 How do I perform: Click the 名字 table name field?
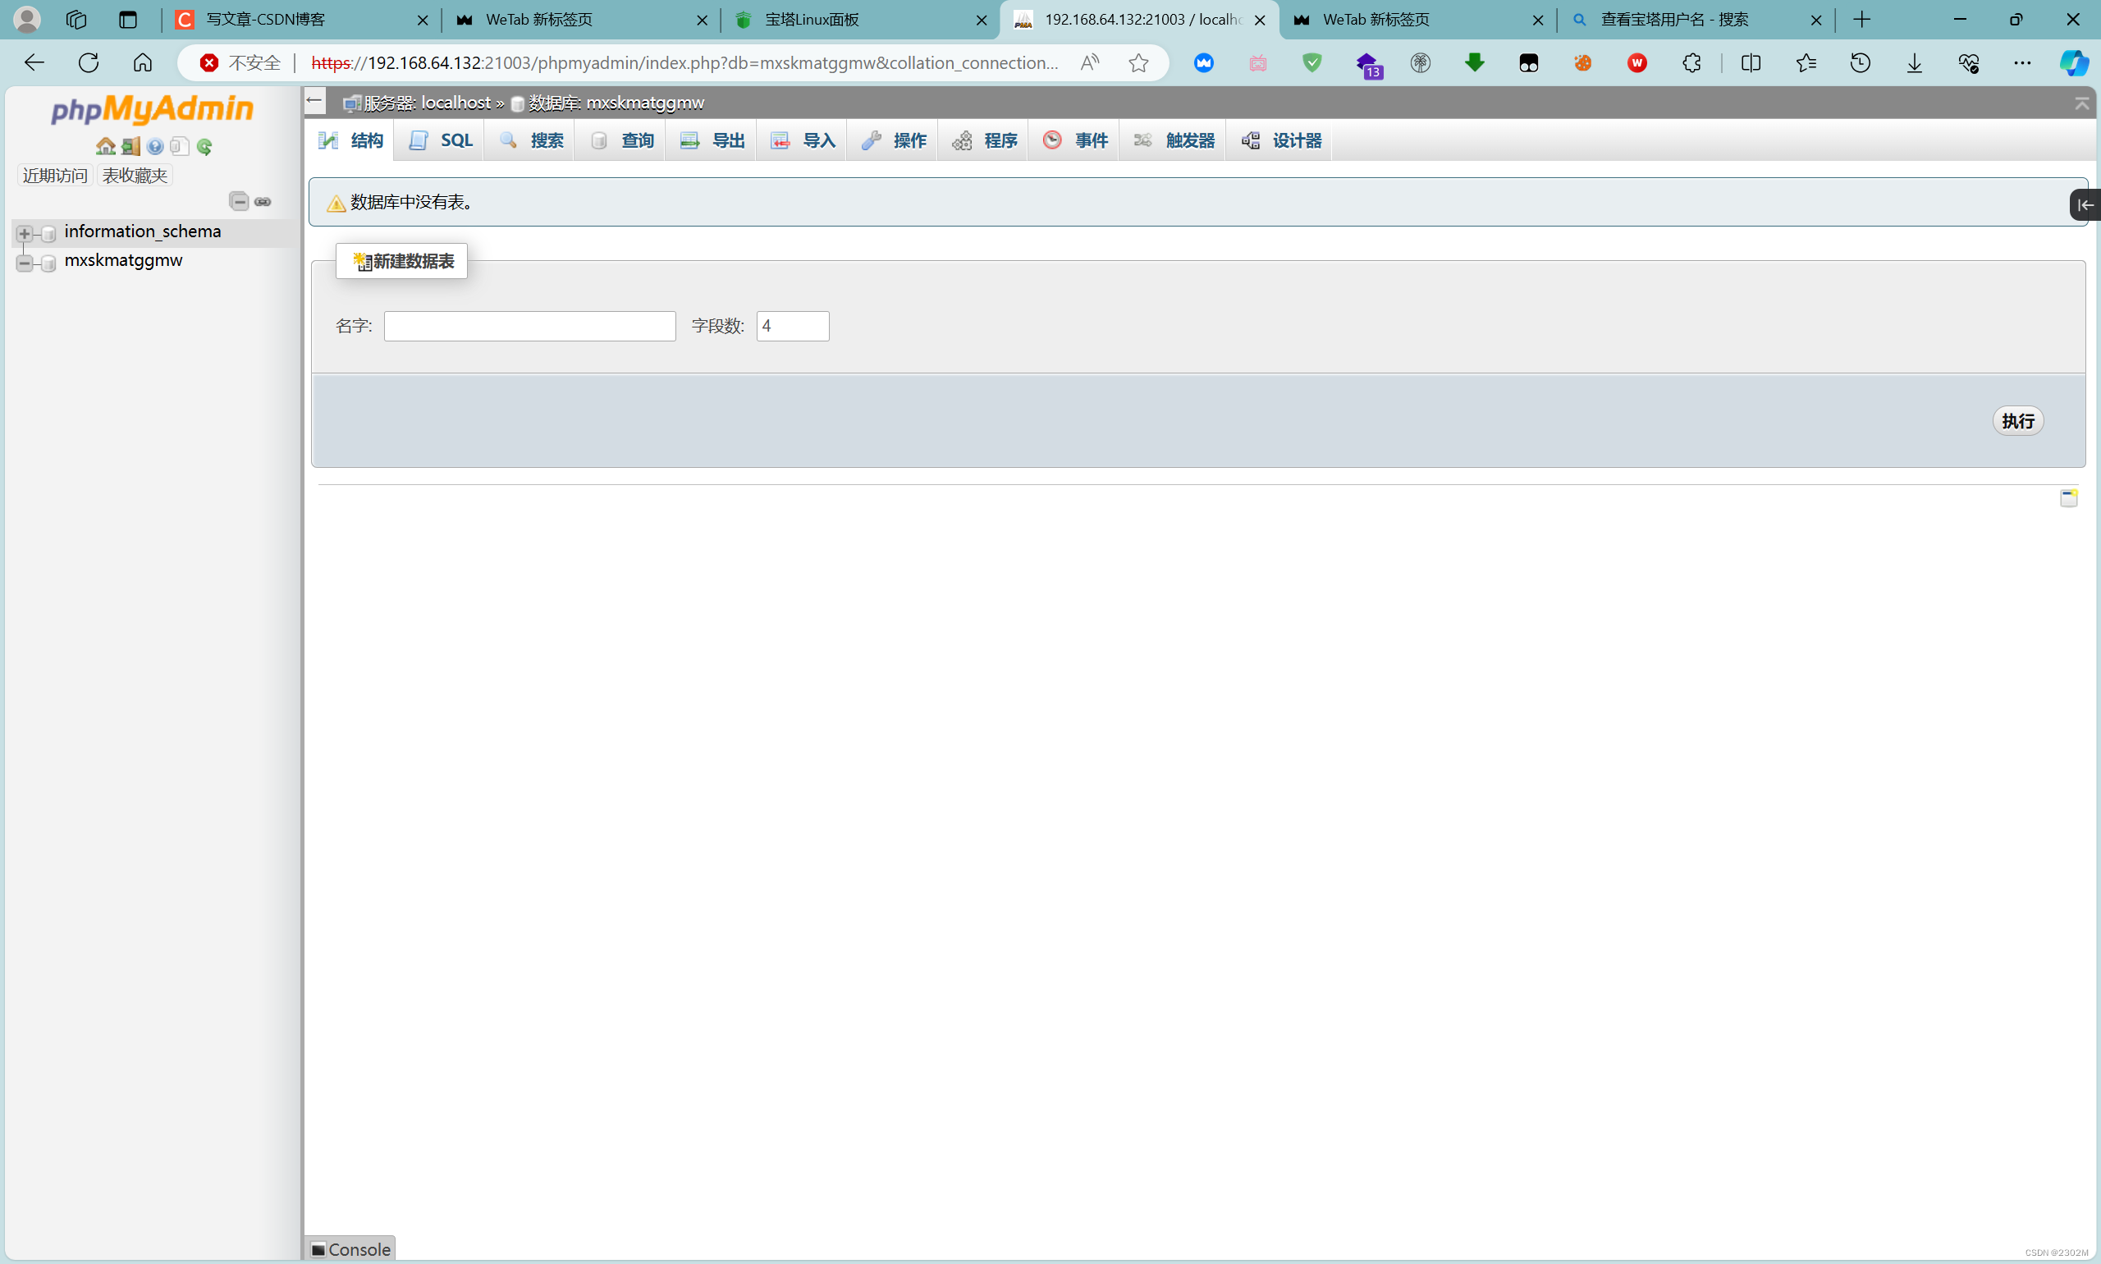pyautogui.click(x=529, y=326)
